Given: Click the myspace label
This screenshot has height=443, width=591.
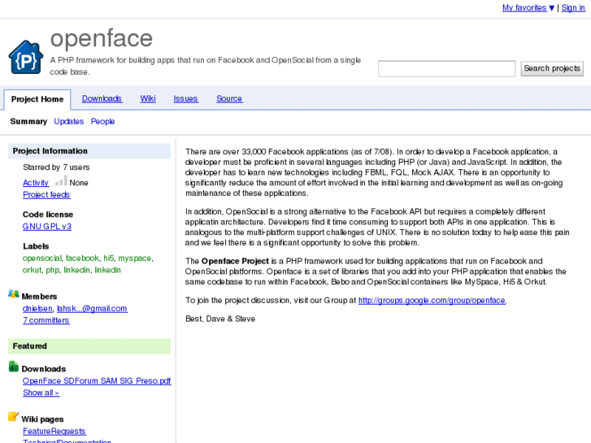Looking at the screenshot, I should coord(135,258).
